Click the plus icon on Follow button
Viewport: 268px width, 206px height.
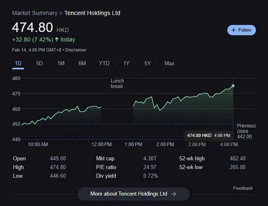234,30
